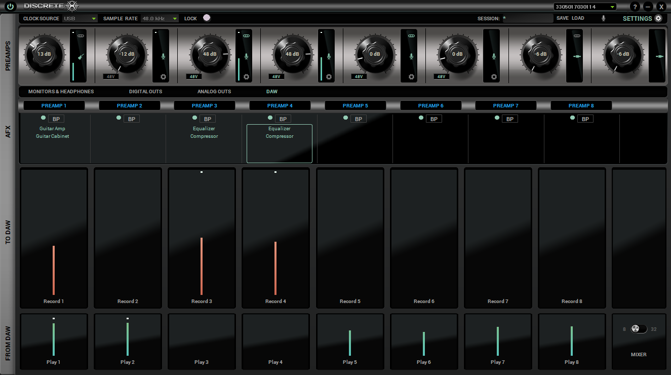Screen dimensions: 671x375
Task: Toggle BP bypass for Preamp 8 AFX
Action: (585, 119)
